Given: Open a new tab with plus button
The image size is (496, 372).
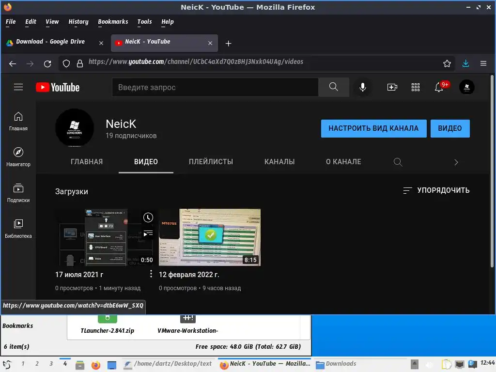Looking at the screenshot, I should [229, 43].
